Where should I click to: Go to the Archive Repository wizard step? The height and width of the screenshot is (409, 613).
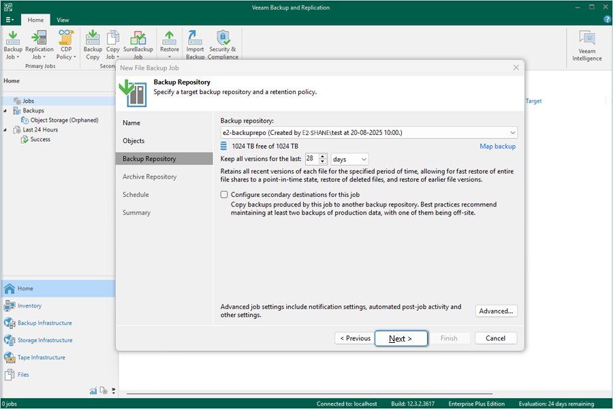(149, 177)
